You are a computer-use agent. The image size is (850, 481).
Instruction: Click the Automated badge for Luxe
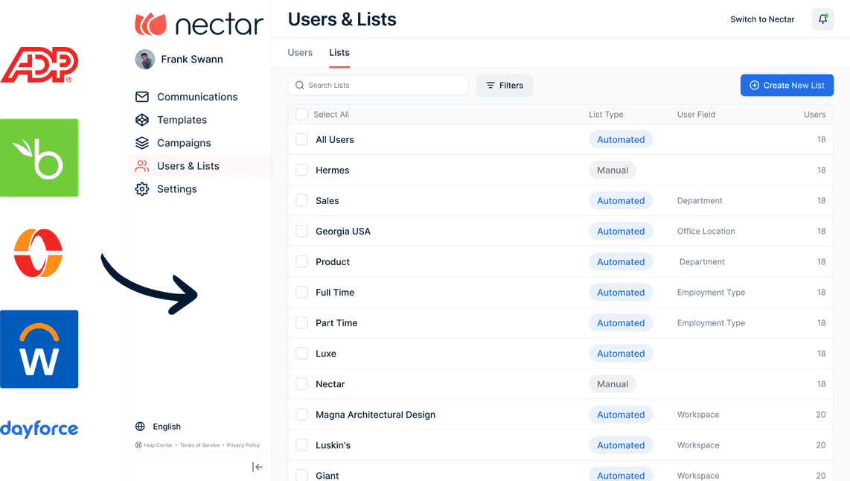621,354
